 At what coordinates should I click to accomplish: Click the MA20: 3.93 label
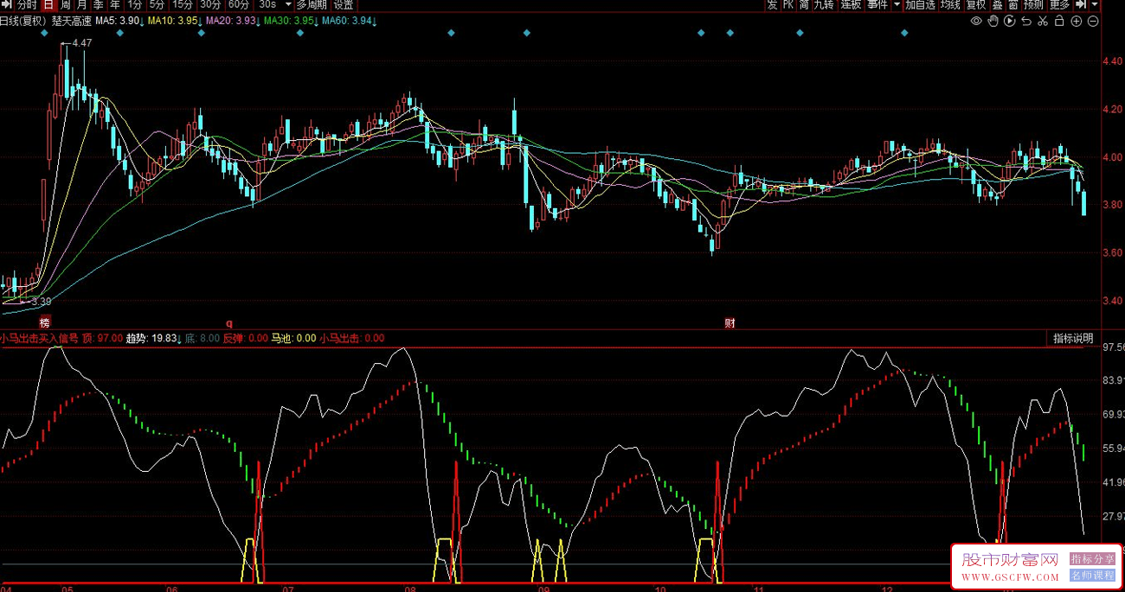[x=233, y=20]
